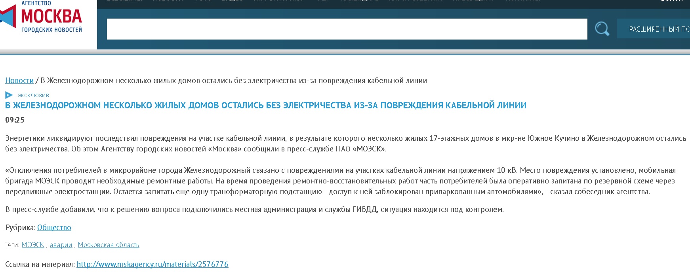The height and width of the screenshot is (272, 690).
Task: Click the paragraph starting «Энергетики ликвидируют последствия»
Action: pyautogui.click(x=346, y=144)
